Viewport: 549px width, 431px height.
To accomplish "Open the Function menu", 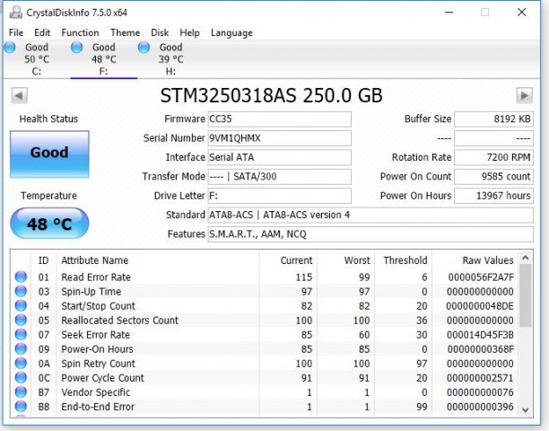I will click(80, 33).
